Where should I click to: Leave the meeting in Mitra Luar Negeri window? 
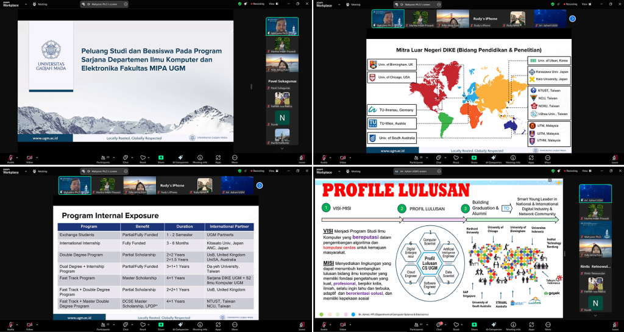pos(615,158)
